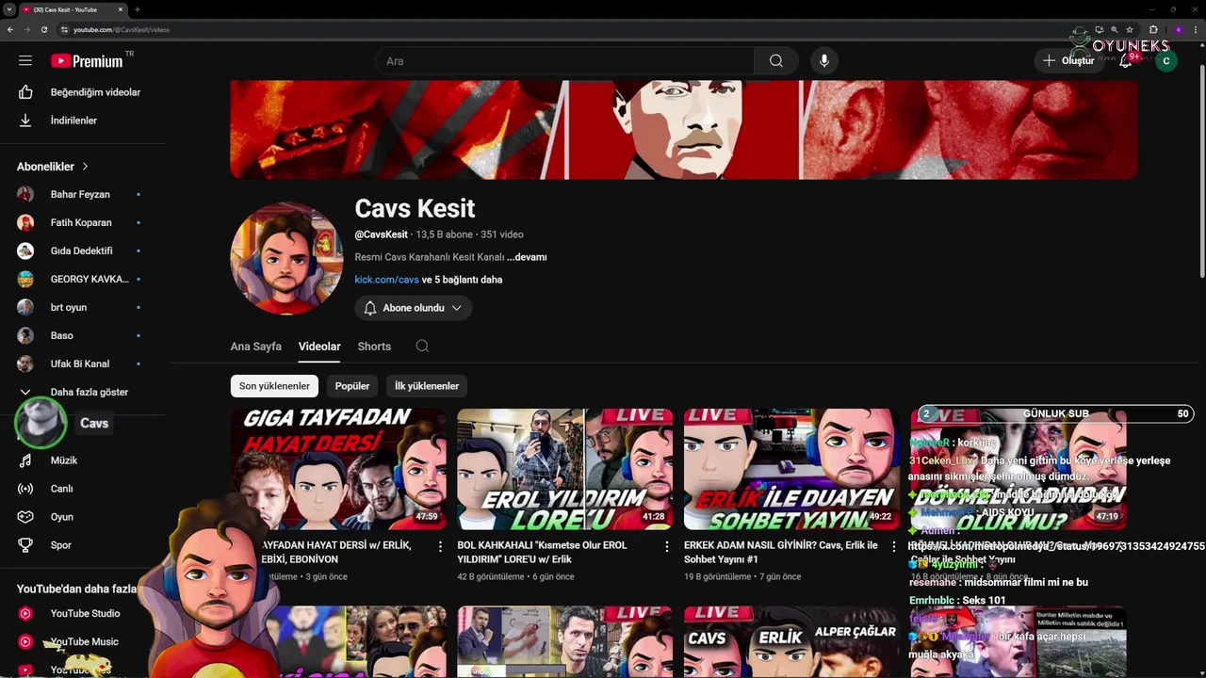1206x678 pixels.
Task: Expand channel description with ...devamı
Action: tap(527, 257)
